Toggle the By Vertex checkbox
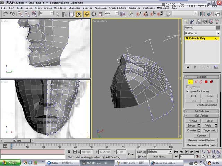The image size is (222, 166). coord(187,87)
